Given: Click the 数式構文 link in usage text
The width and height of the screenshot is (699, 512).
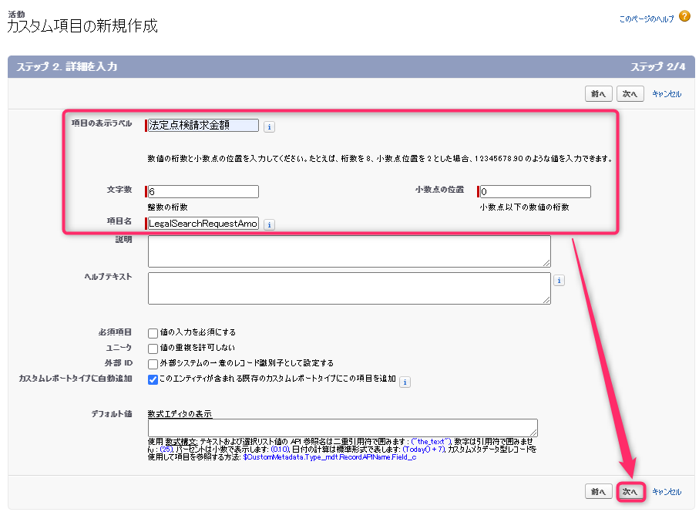Looking at the screenshot, I should 180,442.
